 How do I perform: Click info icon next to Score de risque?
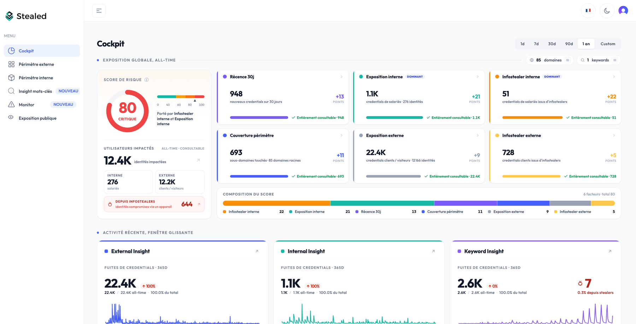pyautogui.click(x=147, y=79)
